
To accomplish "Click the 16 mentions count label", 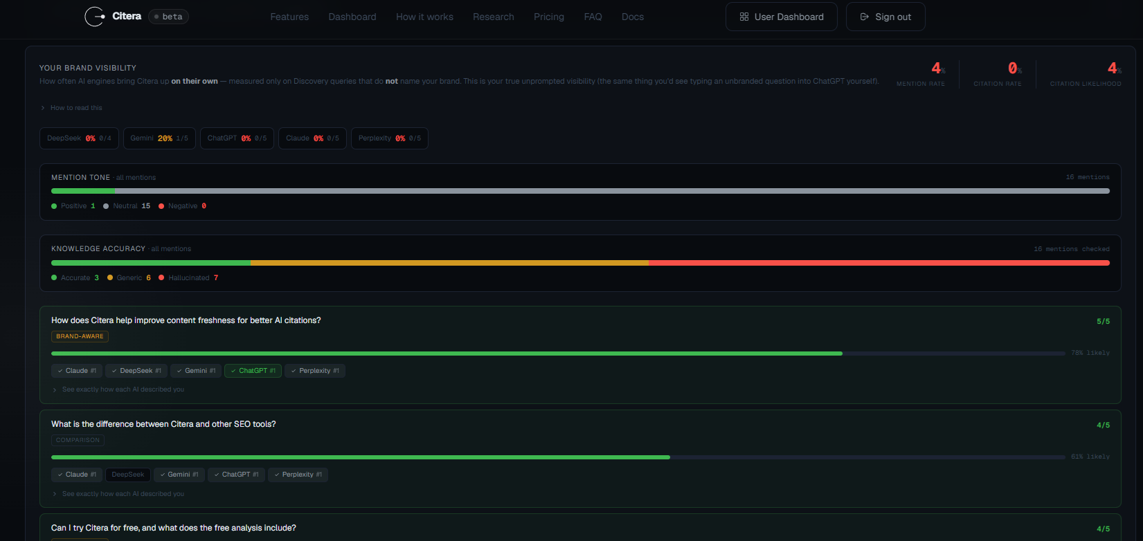I will click(1088, 177).
